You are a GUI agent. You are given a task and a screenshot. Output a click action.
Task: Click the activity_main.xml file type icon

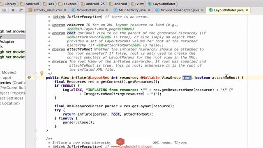pyautogui.click(x=30, y=10)
